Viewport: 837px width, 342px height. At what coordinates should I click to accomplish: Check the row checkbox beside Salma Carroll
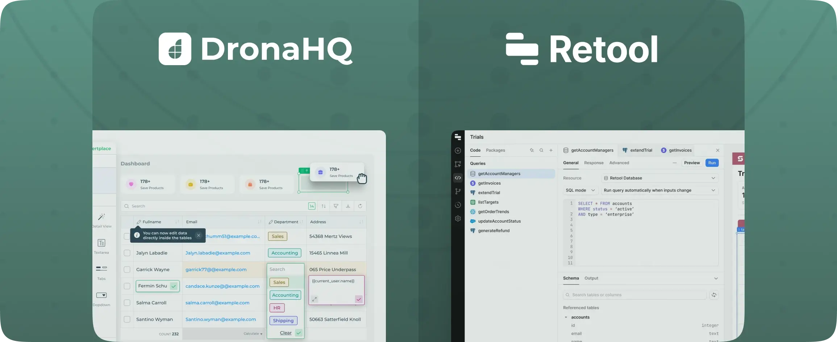pos(127,303)
